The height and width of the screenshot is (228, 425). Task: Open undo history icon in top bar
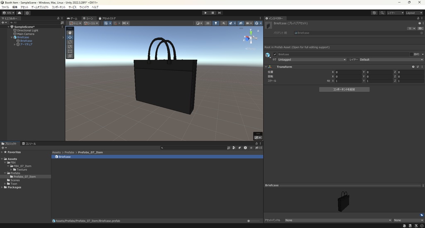[x=374, y=13]
